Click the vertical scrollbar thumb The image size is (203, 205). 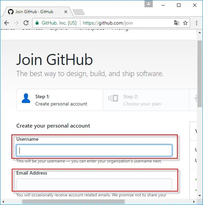(200, 74)
